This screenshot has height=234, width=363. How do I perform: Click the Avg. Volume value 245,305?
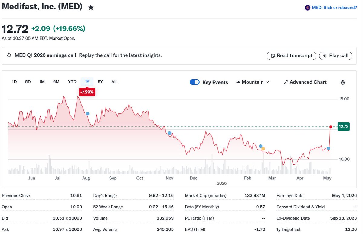point(165,229)
